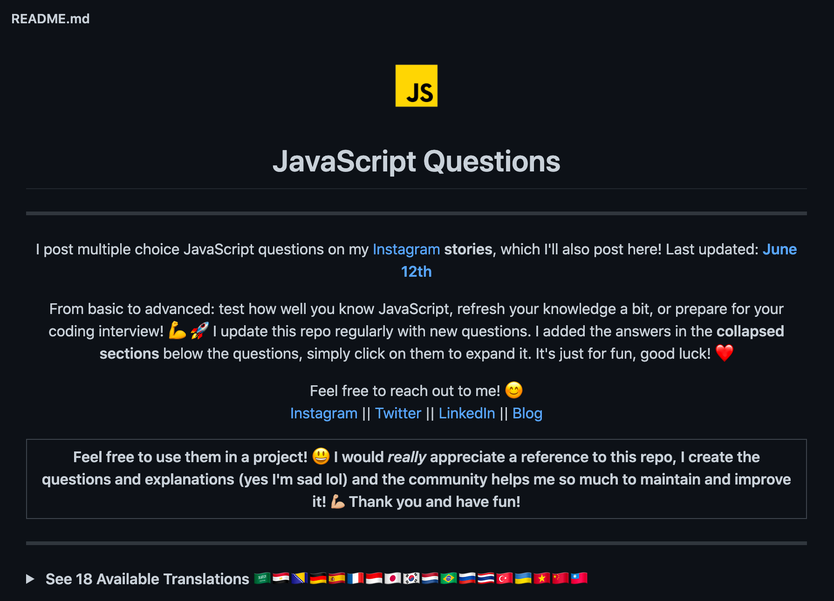Click the South Korean flag in translations
The image size is (834, 601).
pos(411,579)
